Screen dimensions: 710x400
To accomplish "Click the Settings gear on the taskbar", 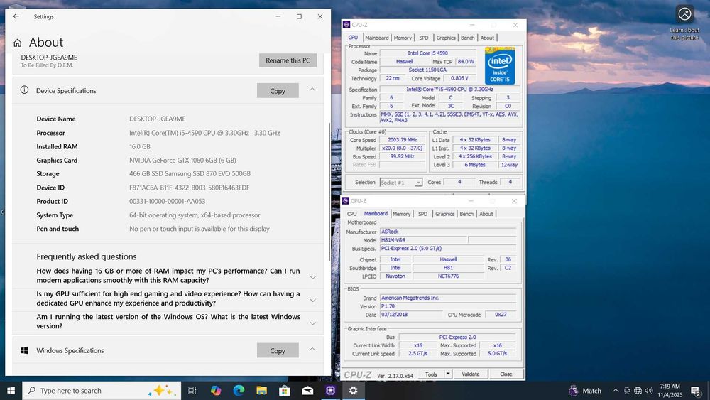I will 353,391.
